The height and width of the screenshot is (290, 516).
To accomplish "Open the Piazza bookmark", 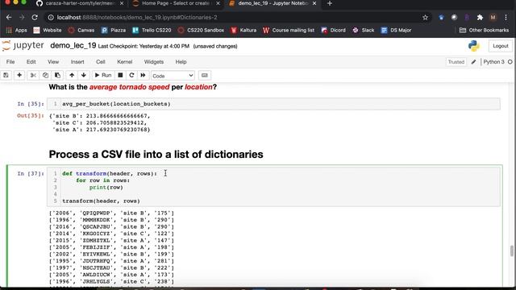I will [x=114, y=31].
